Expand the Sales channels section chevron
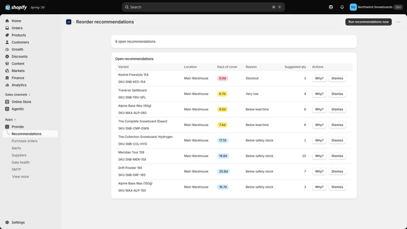This screenshot has height=229, width=407. 30,95
